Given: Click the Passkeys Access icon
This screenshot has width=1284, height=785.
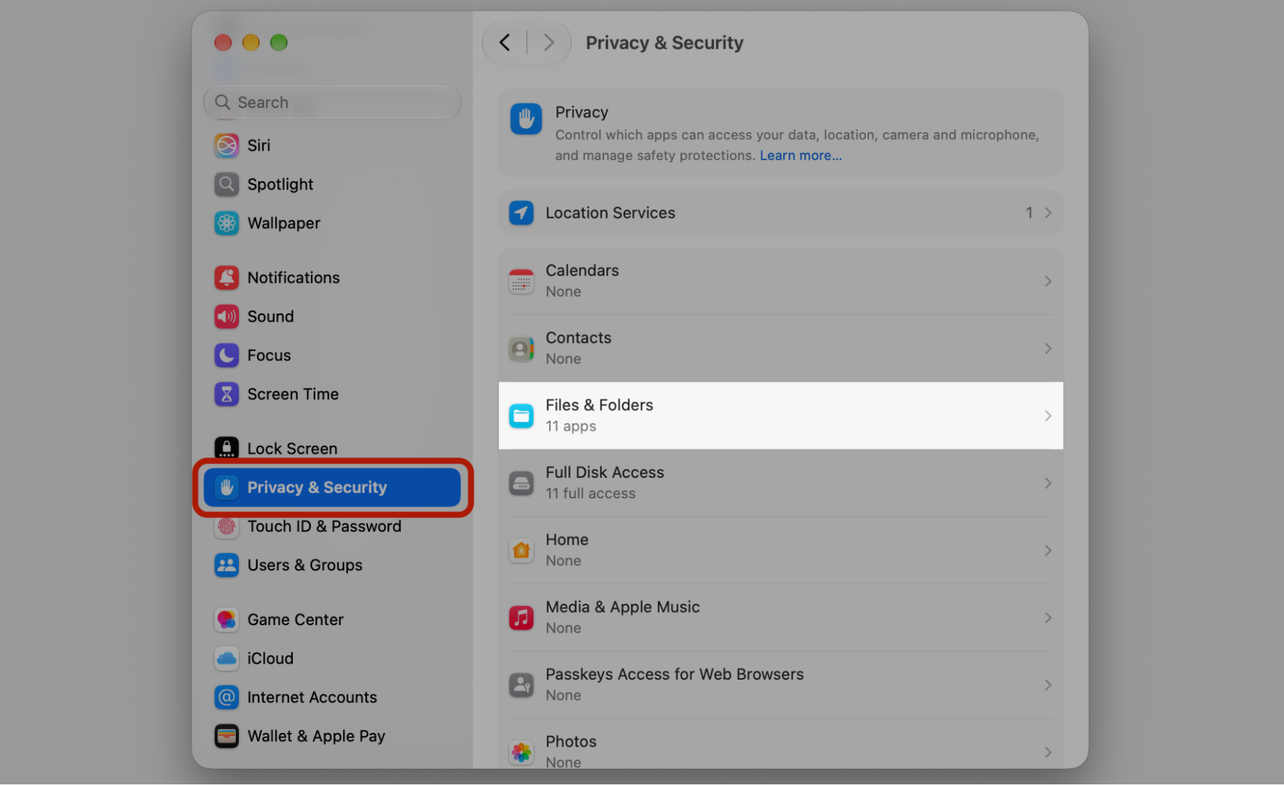Looking at the screenshot, I should pyautogui.click(x=521, y=685).
